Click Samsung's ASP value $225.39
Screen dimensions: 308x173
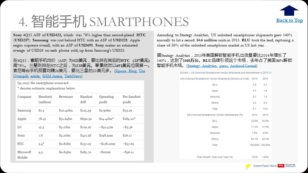tap(85, 111)
